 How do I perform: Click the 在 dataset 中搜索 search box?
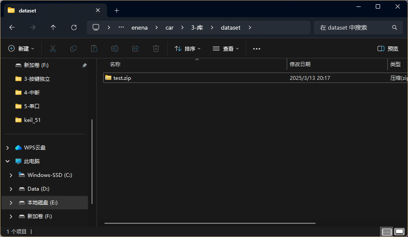pos(353,27)
